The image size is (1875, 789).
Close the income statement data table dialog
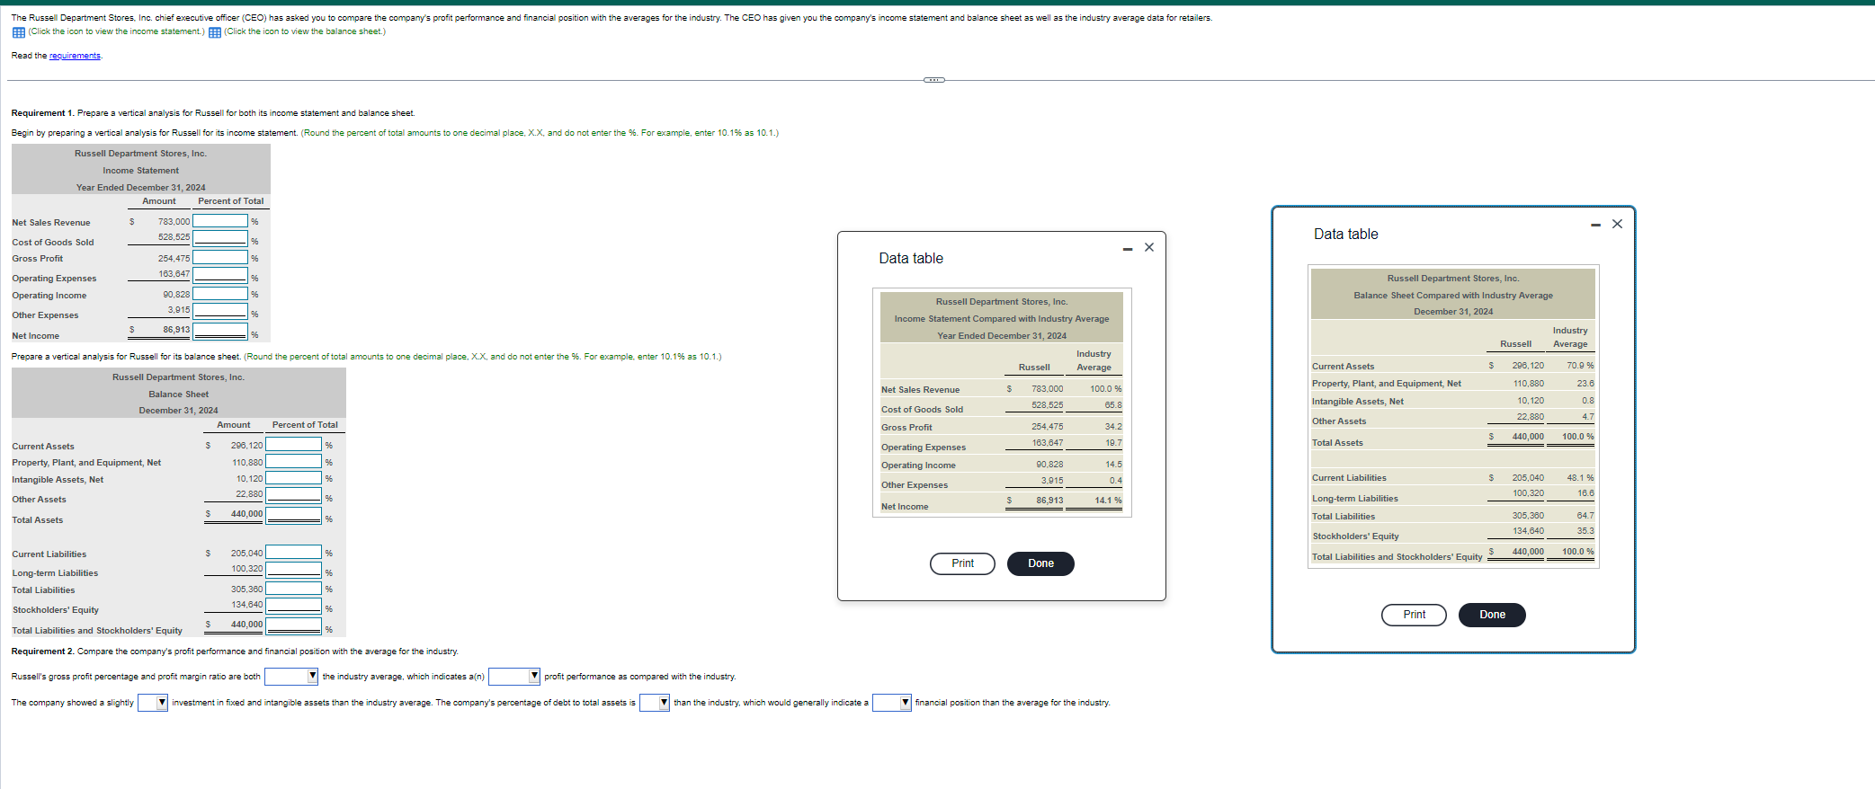coord(1149,247)
